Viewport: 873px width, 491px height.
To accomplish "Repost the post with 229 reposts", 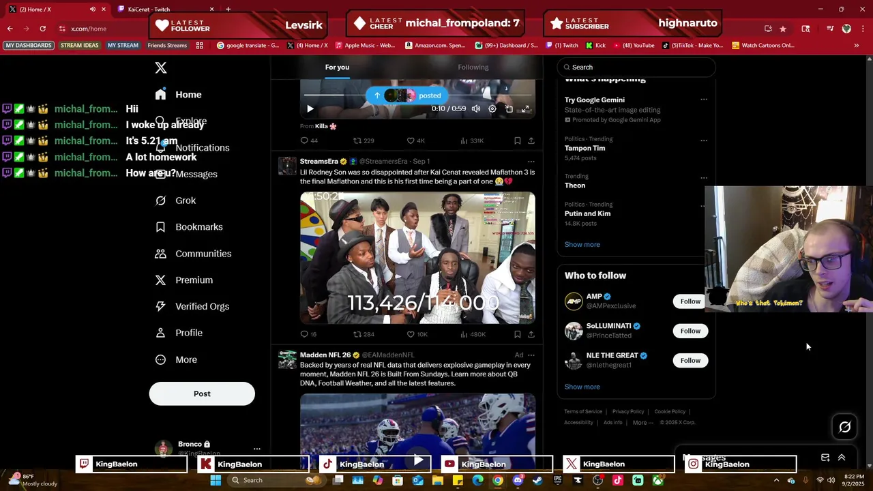I will pyautogui.click(x=364, y=140).
